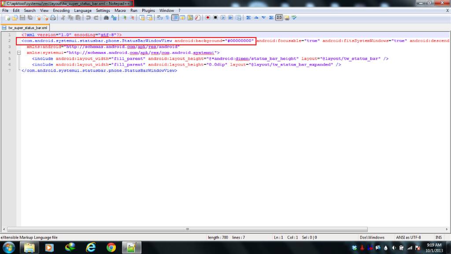Run macro multiple times icon
This screenshot has width=451, height=254.
[231, 18]
